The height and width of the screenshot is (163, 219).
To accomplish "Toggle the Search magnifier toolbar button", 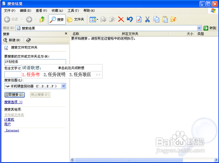I will pyautogui.click(x=57, y=19).
